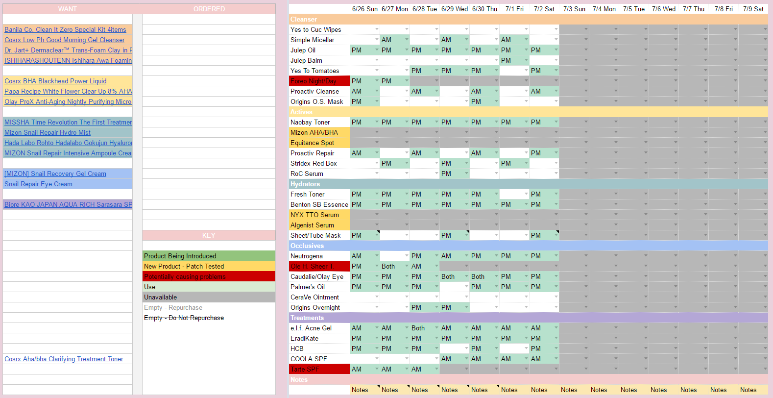The width and height of the screenshot is (773, 398).
Task: Select Benton SB Essence row label
Action: [319, 204]
